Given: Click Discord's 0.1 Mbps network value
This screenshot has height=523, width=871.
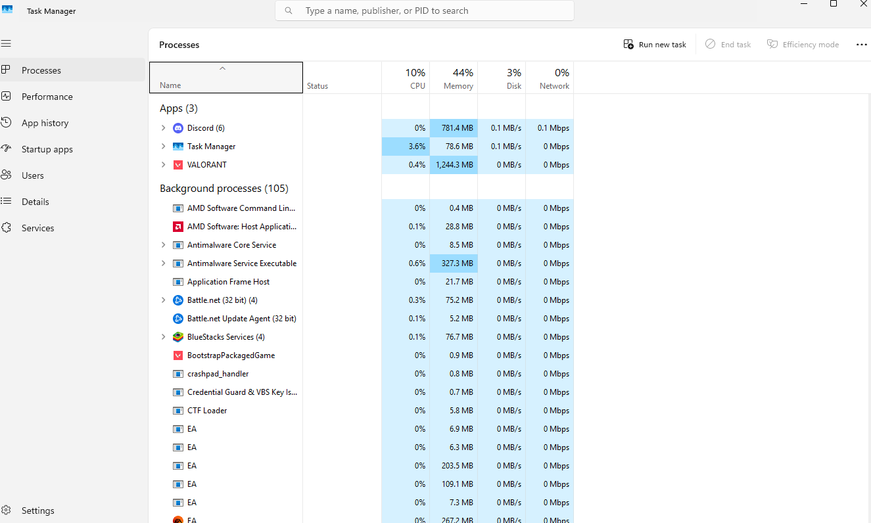Looking at the screenshot, I should pos(550,128).
